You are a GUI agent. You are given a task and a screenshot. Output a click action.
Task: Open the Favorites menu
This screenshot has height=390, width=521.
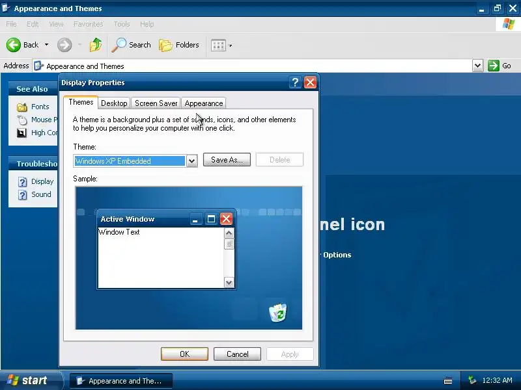click(x=89, y=24)
